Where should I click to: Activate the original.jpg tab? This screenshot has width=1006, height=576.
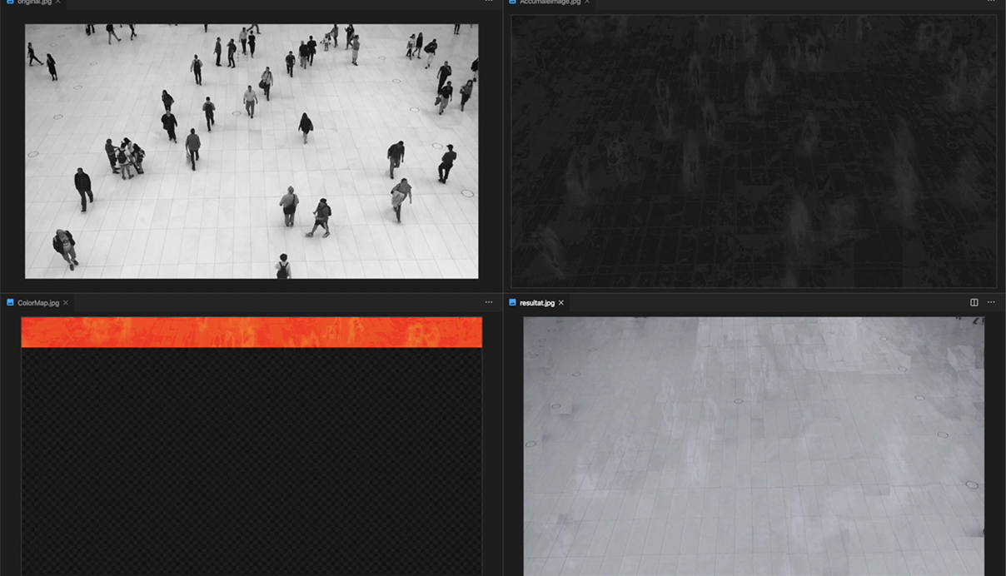(33, 2)
